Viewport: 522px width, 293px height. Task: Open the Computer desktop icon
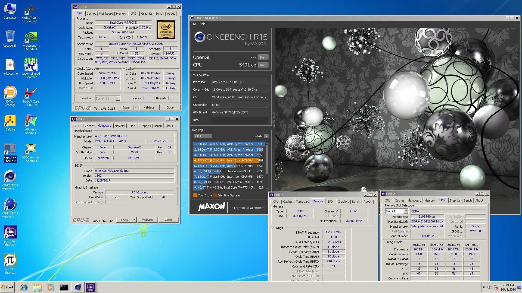pos(10,11)
